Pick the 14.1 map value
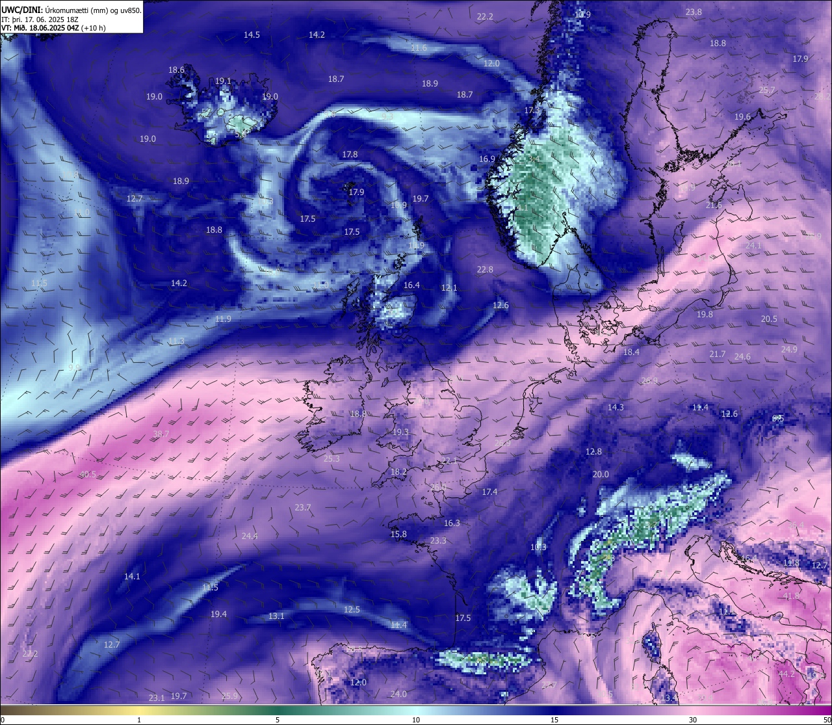This screenshot has width=832, height=725. tap(132, 576)
